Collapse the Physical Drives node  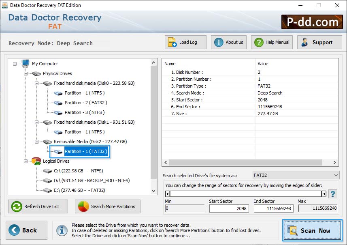coord(26,73)
